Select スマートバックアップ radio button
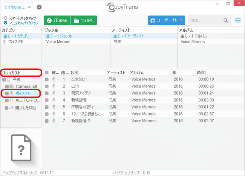This screenshot has width=245, height=176. coord(6,18)
